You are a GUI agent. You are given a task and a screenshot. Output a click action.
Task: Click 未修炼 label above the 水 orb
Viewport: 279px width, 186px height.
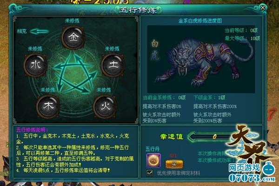pyautogui.click(x=35, y=48)
